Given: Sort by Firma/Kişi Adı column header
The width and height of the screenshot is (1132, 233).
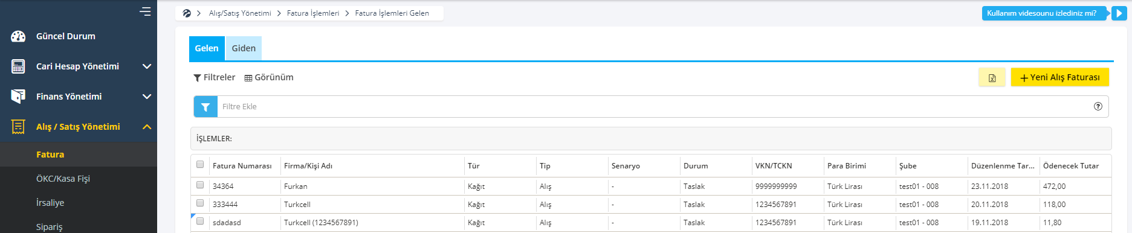Looking at the screenshot, I should point(308,166).
